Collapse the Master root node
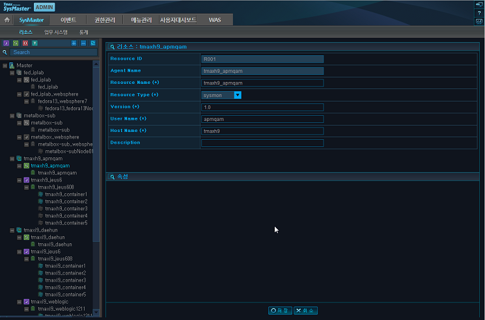The height and width of the screenshot is (320, 485). (5, 66)
